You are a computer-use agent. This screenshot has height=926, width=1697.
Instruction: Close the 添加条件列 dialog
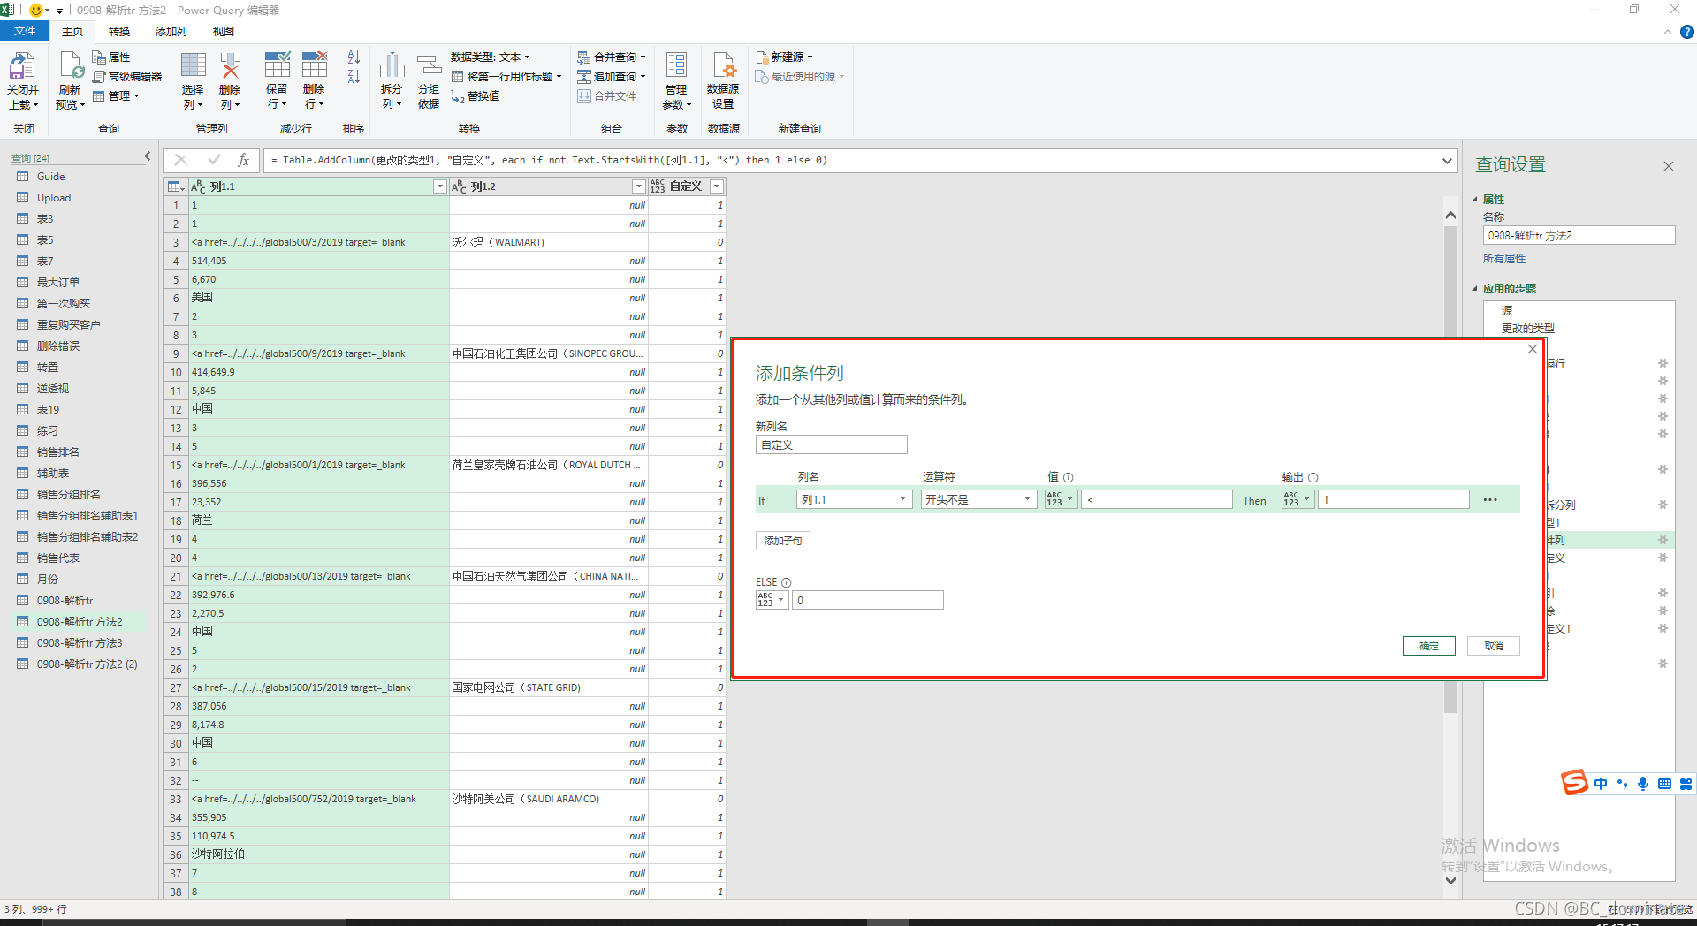coord(1533,349)
